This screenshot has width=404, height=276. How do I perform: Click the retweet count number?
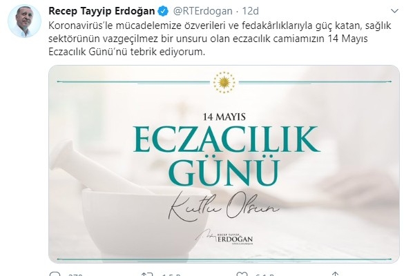[x=171, y=275]
